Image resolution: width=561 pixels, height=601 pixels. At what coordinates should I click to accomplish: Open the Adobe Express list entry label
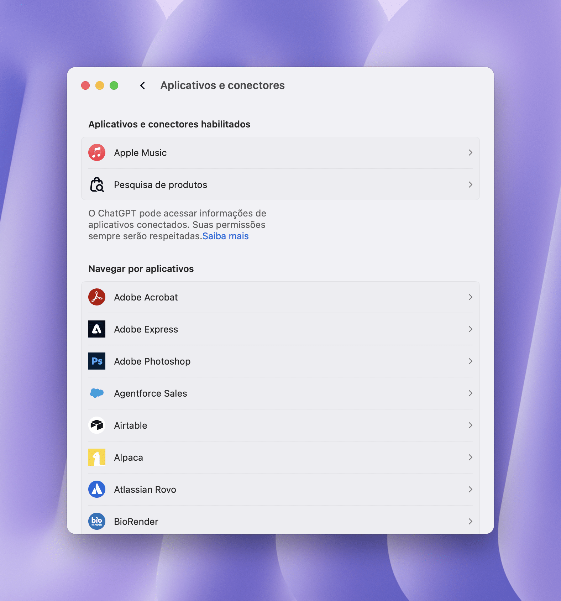click(x=146, y=329)
